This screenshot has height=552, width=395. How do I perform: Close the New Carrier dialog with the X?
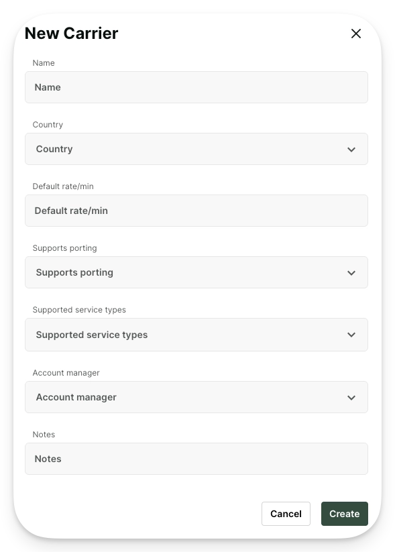[x=356, y=34]
